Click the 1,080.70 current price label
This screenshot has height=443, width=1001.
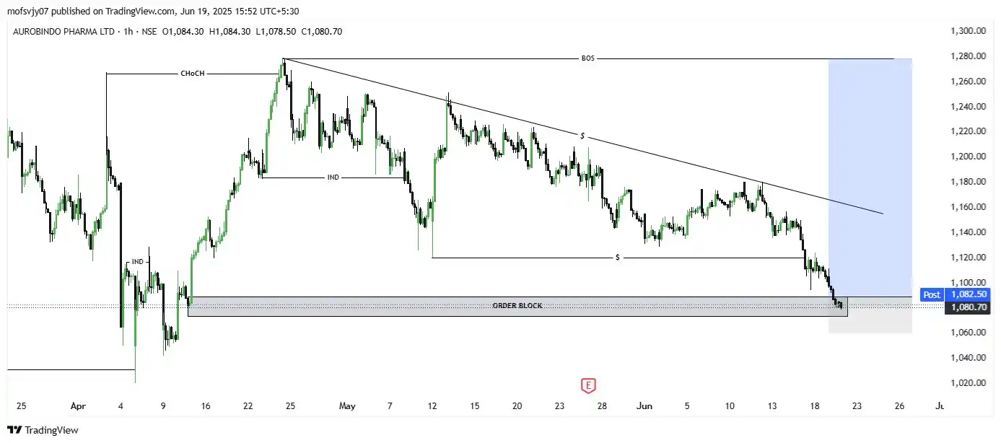pos(969,307)
